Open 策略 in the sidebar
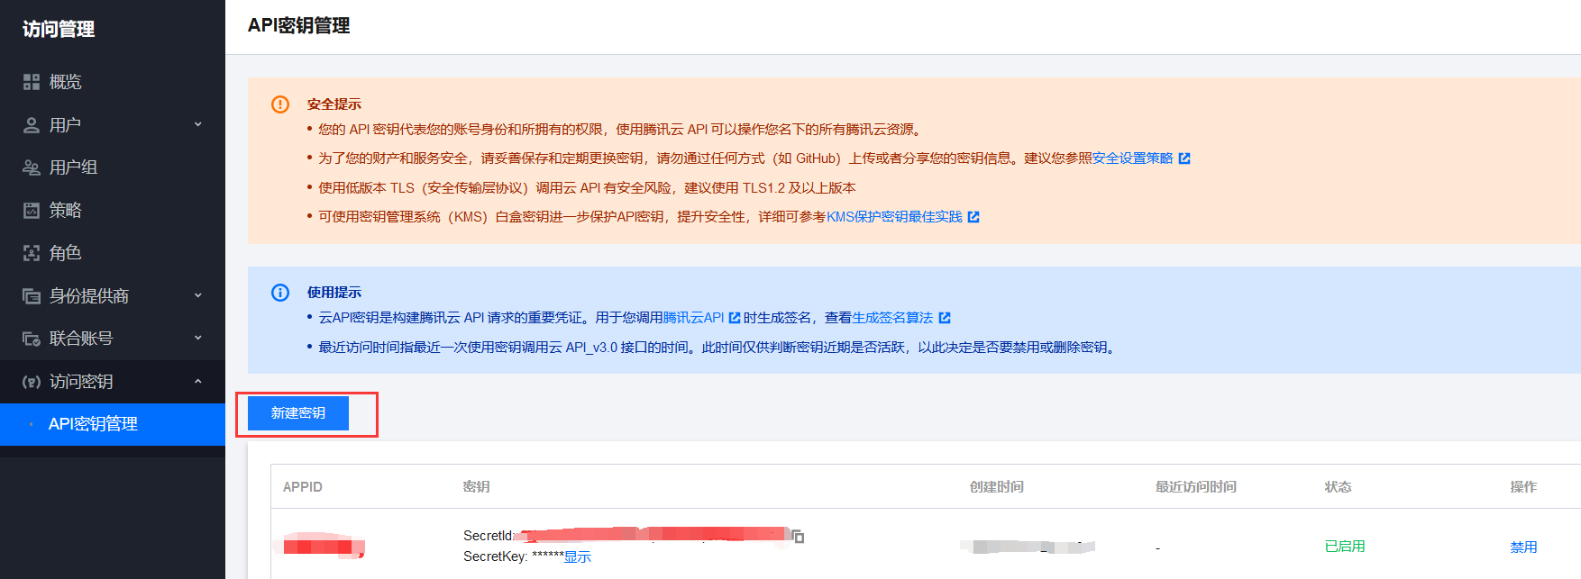This screenshot has width=1581, height=579. click(113, 211)
